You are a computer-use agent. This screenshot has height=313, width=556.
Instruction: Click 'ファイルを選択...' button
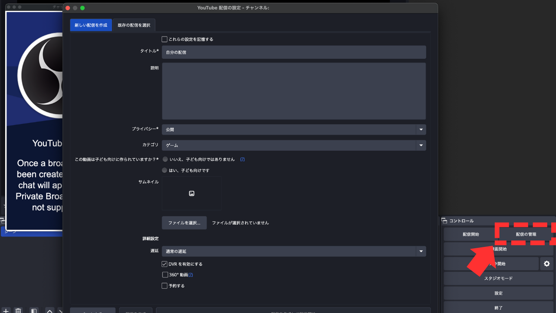click(x=184, y=223)
